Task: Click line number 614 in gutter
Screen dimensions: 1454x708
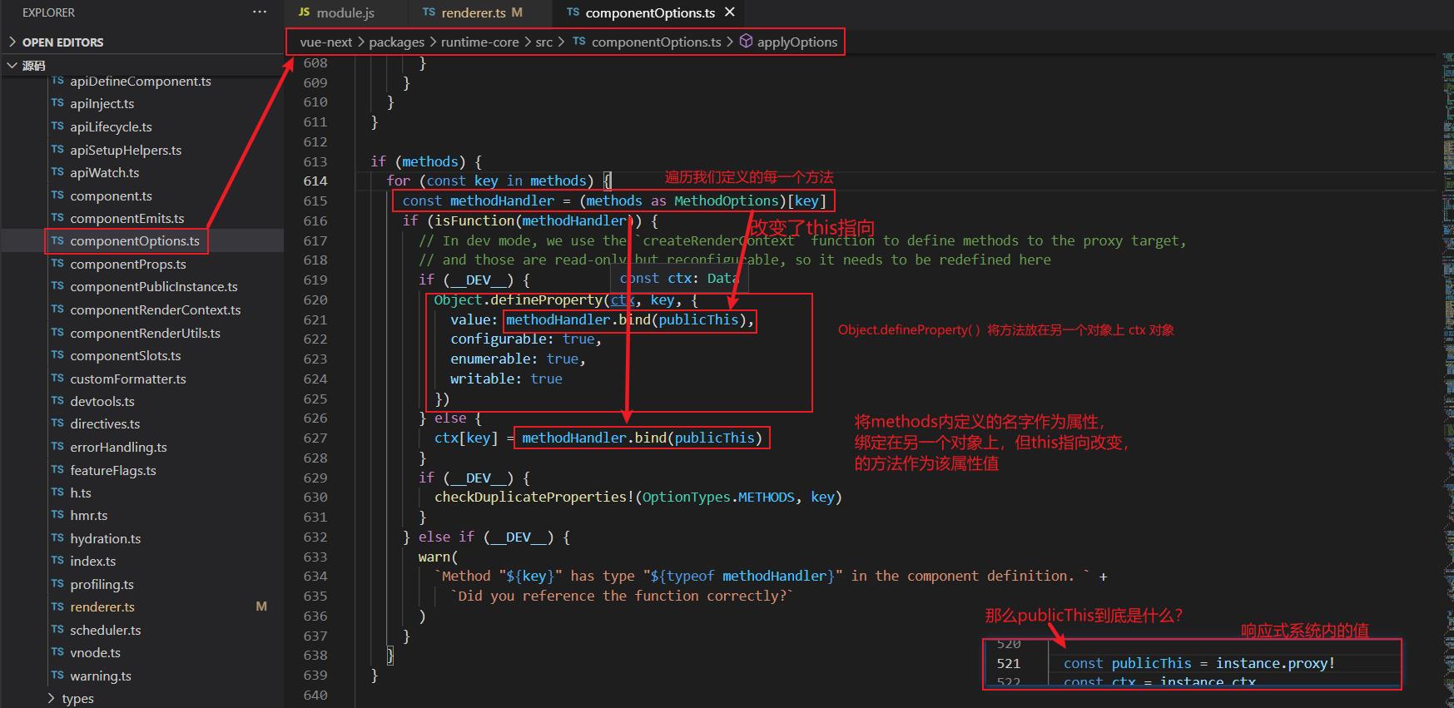Action: (x=315, y=181)
